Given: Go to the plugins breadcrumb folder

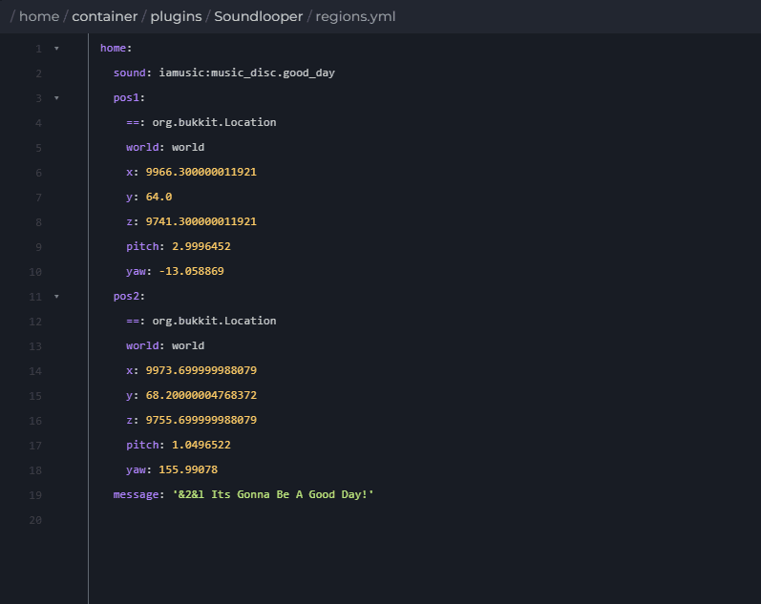Looking at the screenshot, I should pyautogui.click(x=176, y=16).
